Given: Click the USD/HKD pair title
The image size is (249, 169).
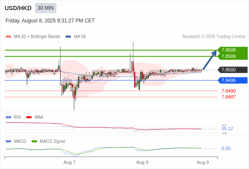Looking at the screenshot, I should pyautogui.click(x=18, y=8).
